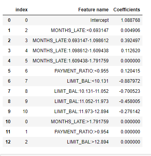Select the coefficient value -0.700523

130,91
